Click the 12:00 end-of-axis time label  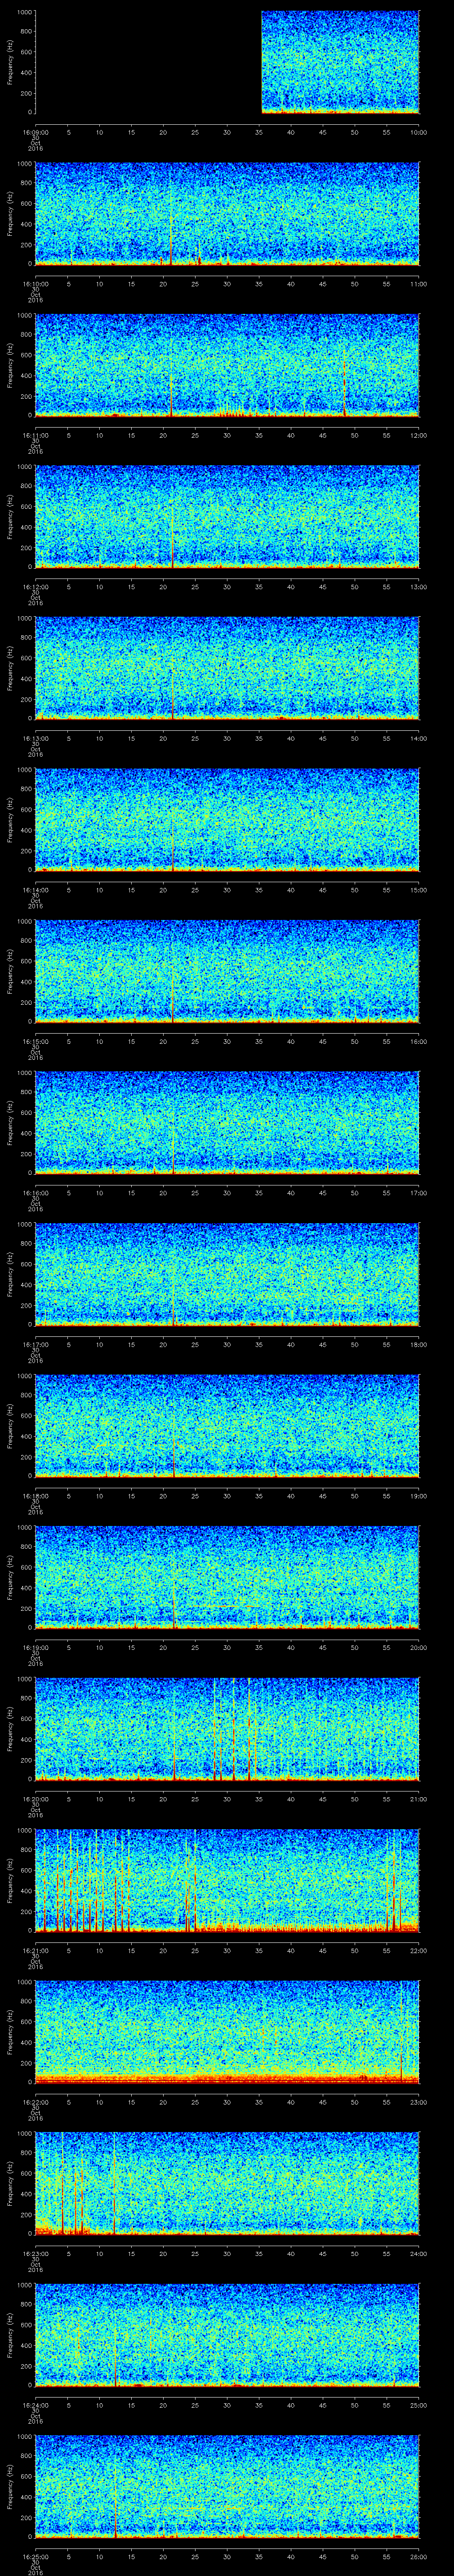418,435
